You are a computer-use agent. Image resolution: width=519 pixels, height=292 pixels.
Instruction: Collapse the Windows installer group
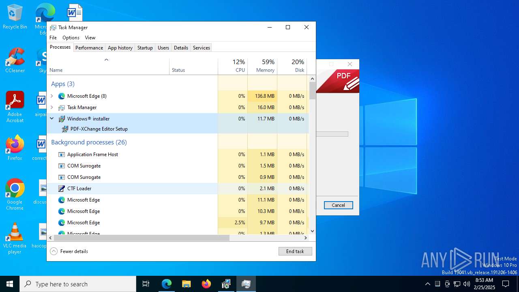(52, 119)
